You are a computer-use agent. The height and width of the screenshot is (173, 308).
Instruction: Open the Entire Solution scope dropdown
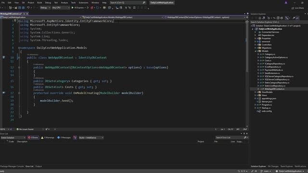click(x=13, y=137)
